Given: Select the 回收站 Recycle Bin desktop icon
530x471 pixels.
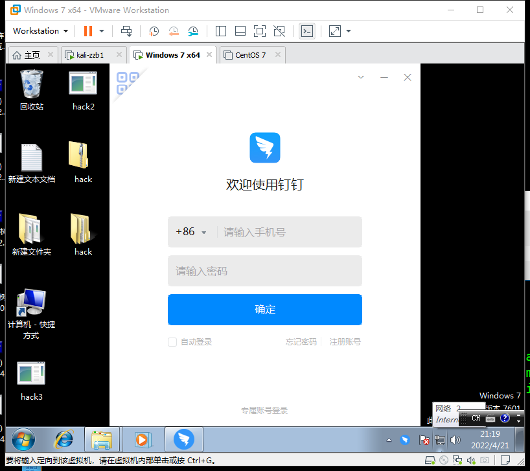Looking at the screenshot, I should pyautogui.click(x=32, y=90).
